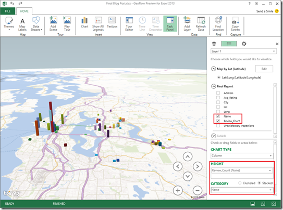Uncheck the Review_Count field

218,121
